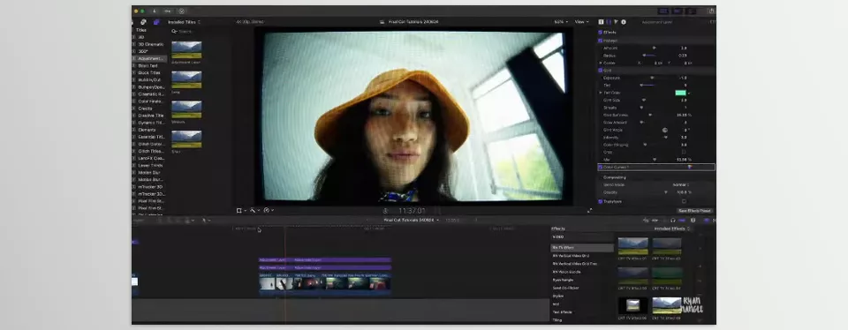Open the timeline select tool dropdown
Viewport: 848px width, 330px height.
point(206,221)
